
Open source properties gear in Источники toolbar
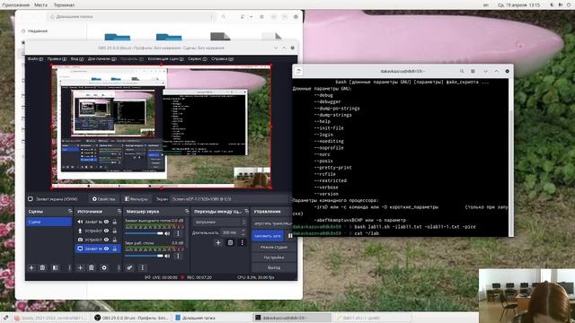(104, 267)
